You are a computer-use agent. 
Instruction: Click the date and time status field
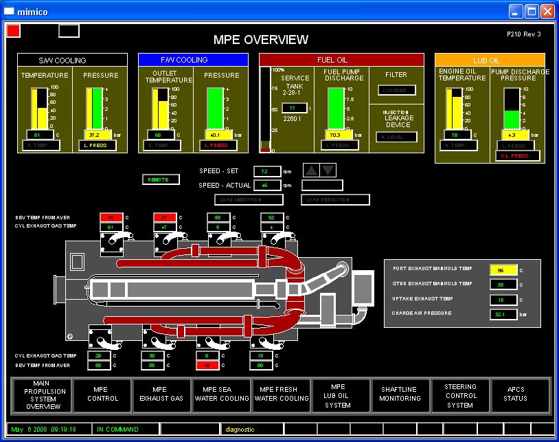tap(49, 429)
